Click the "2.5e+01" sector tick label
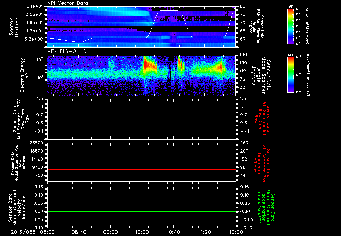Screen dimensions: 341x236 click(x=35, y=14)
